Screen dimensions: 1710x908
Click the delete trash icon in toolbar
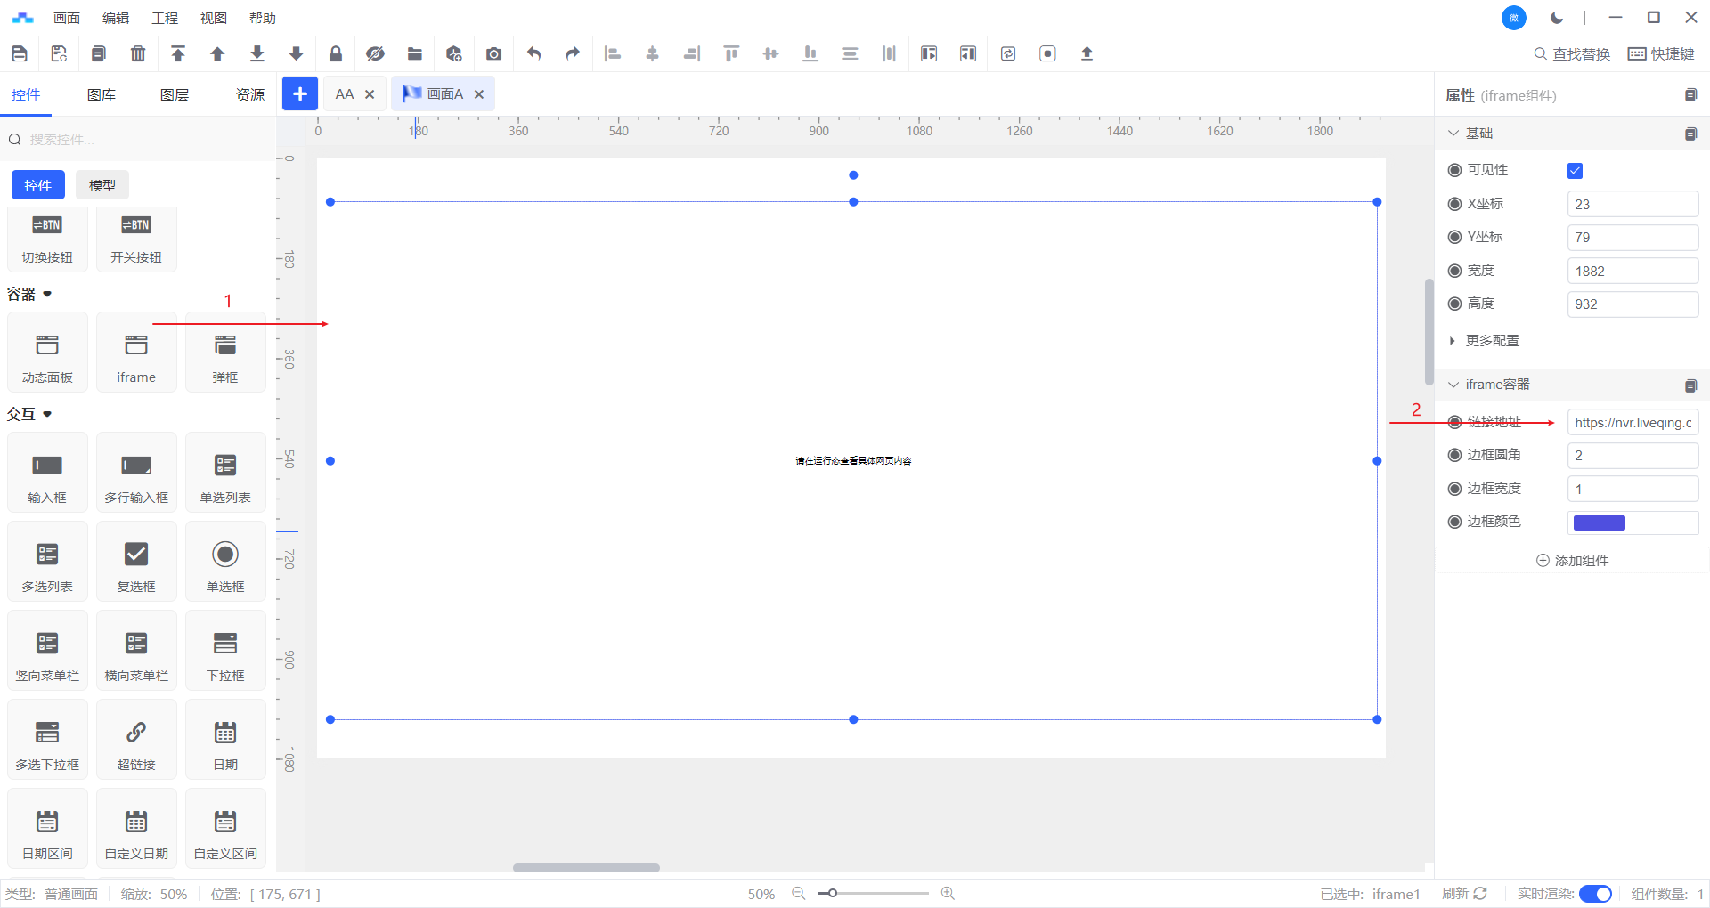coord(138,54)
